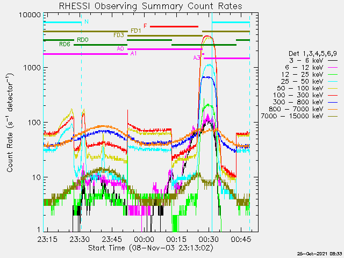Click the 'Start Time (08-Nov-03 23:13:02)' axis title
Screen dimensions: 344x258
pyautogui.click(x=150, y=248)
